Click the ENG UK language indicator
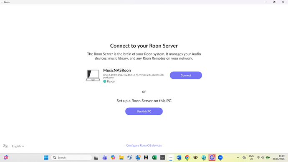The width and height of the screenshot is (288, 162). pyautogui.click(x=251, y=157)
